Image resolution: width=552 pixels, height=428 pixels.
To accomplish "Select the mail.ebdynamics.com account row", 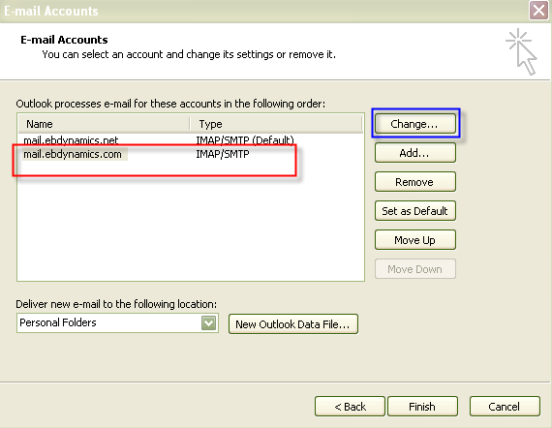I will [x=190, y=154].
